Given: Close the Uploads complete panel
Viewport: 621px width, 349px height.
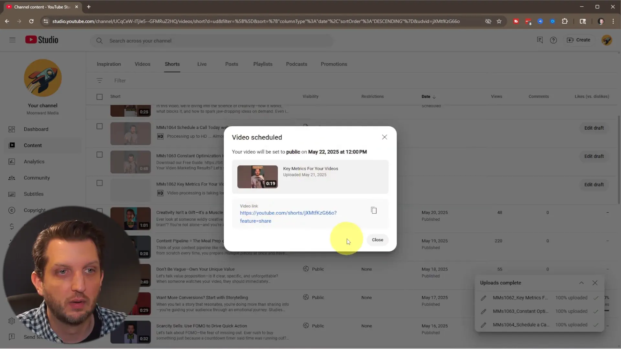Looking at the screenshot, I should [595, 283].
